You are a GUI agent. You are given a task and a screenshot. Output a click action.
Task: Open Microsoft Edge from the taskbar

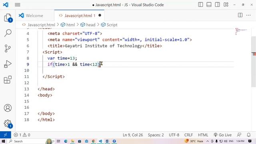point(66,141)
